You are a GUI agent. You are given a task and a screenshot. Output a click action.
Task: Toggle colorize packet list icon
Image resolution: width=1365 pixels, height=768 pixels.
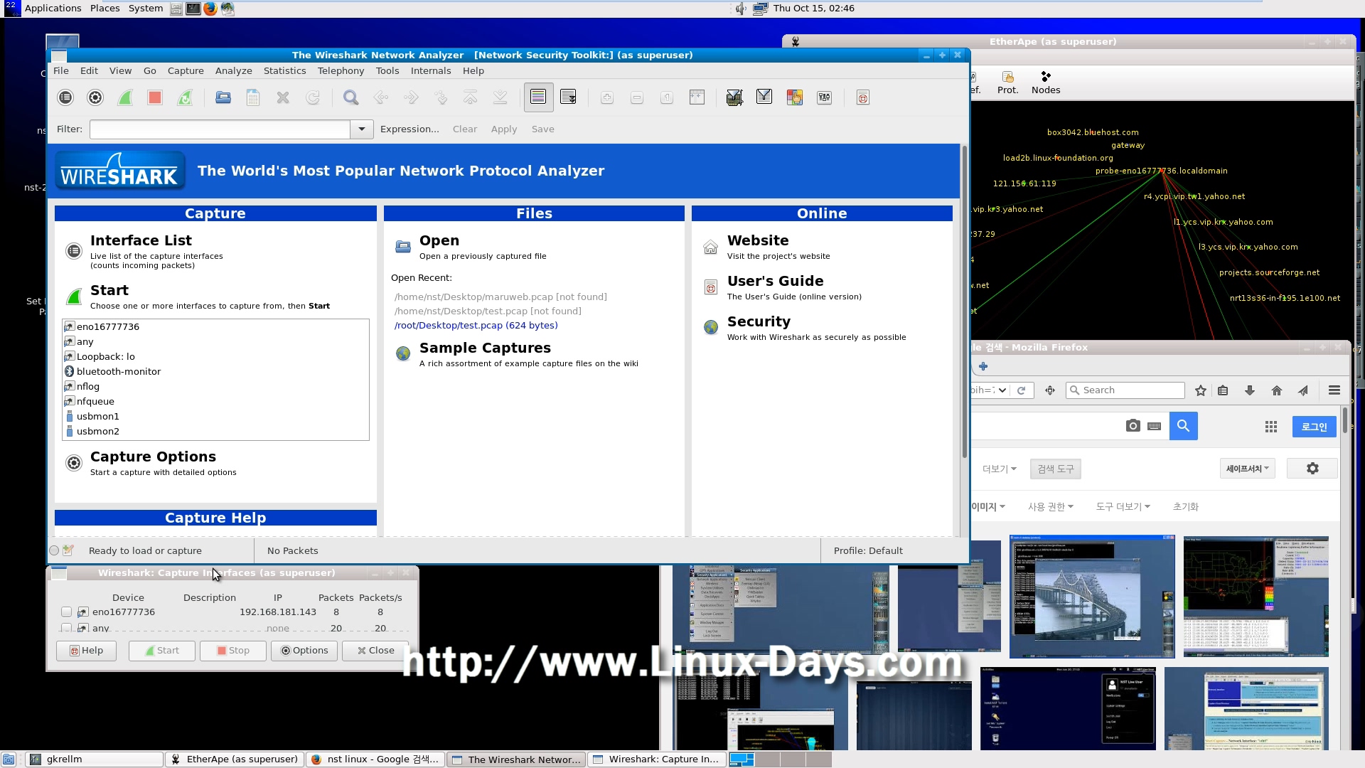point(538,97)
